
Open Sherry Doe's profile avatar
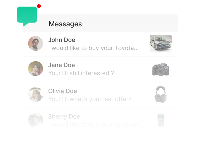pyautogui.click(x=36, y=120)
